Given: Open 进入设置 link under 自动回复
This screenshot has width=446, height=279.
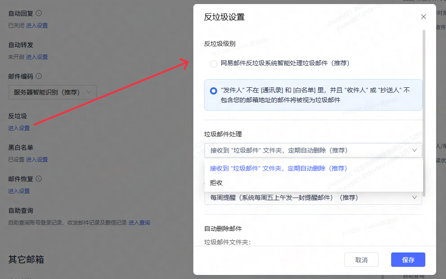Looking at the screenshot, I should click(x=37, y=26).
